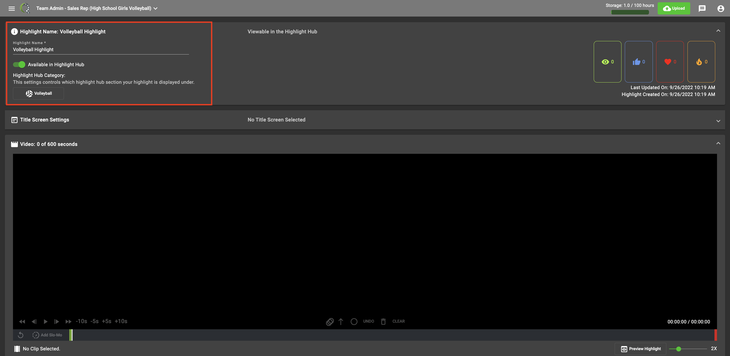The height and width of the screenshot is (356, 730).
Task: Open the hamburger navigation menu
Action: (x=12, y=8)
